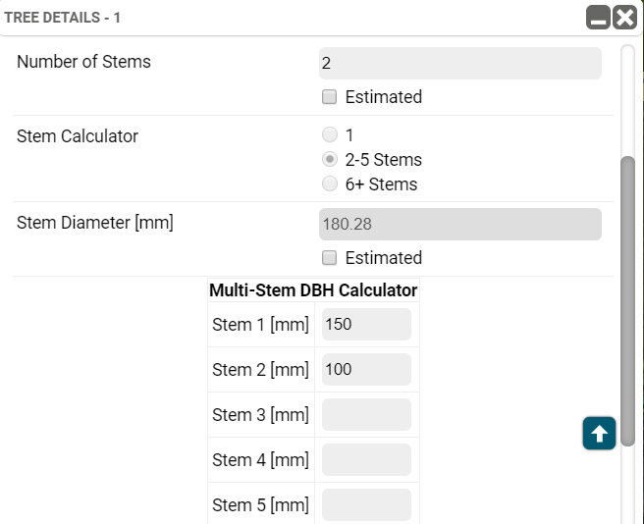Tick Estimated under Stem Diameter
This screenshot has width=644, height=524.
tap(330, 258)
